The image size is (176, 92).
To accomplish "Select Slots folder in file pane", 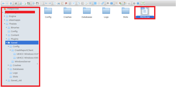I will pos(125,13).
